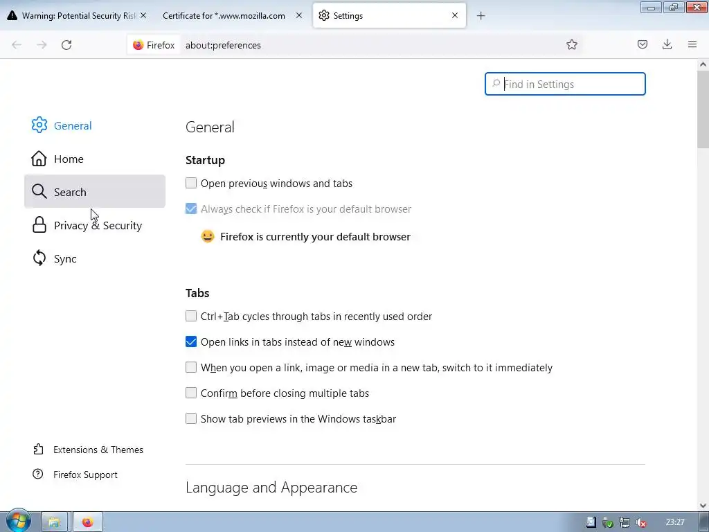The width and height of the screenshot is (709, 532).
Task: Open the Privacy & Security category
Action: [x=94, y=225]
